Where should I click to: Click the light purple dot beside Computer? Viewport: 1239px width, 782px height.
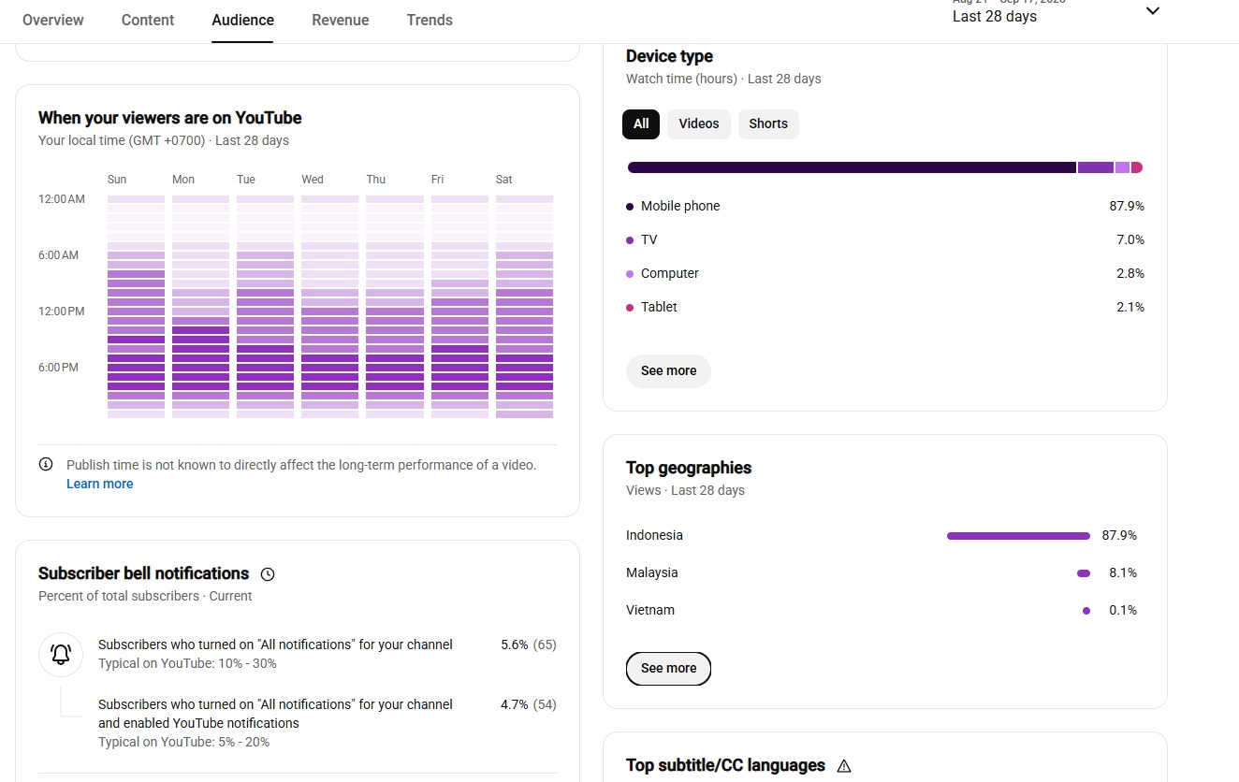pos(630,274)
